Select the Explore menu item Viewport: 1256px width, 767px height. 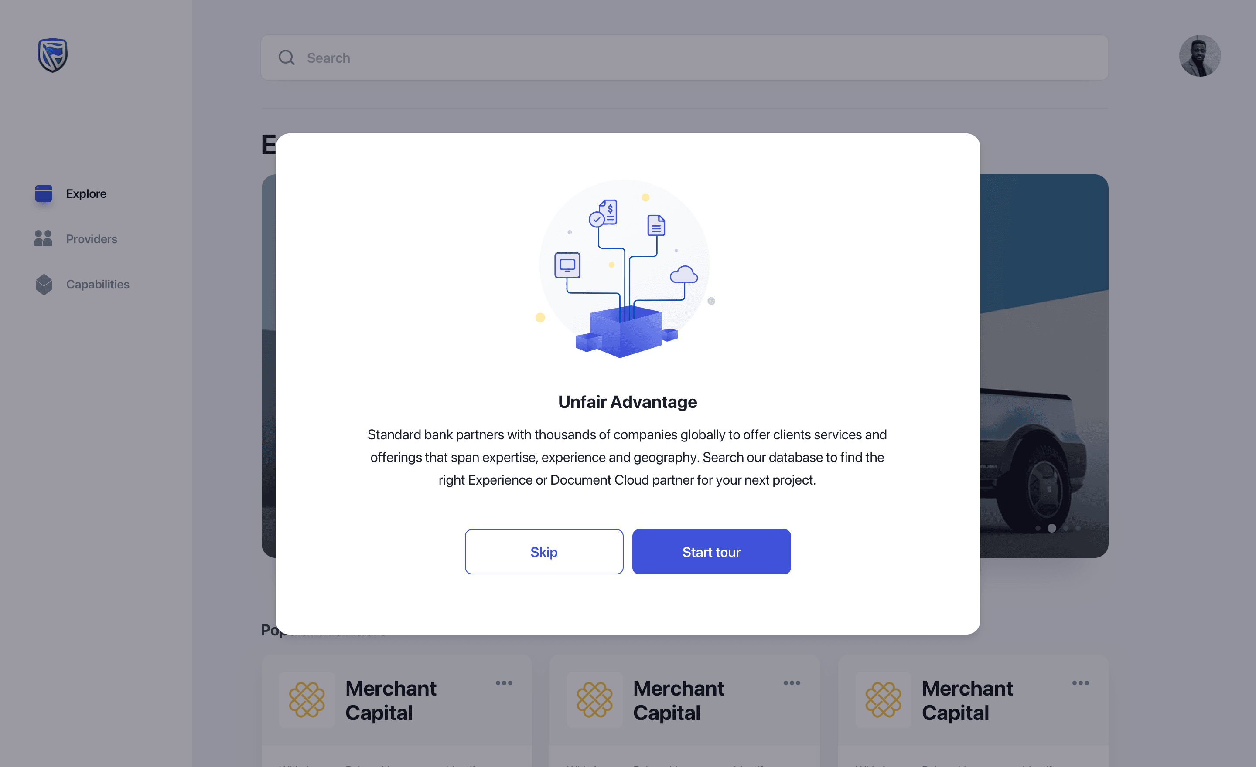(x=86, y=193)
